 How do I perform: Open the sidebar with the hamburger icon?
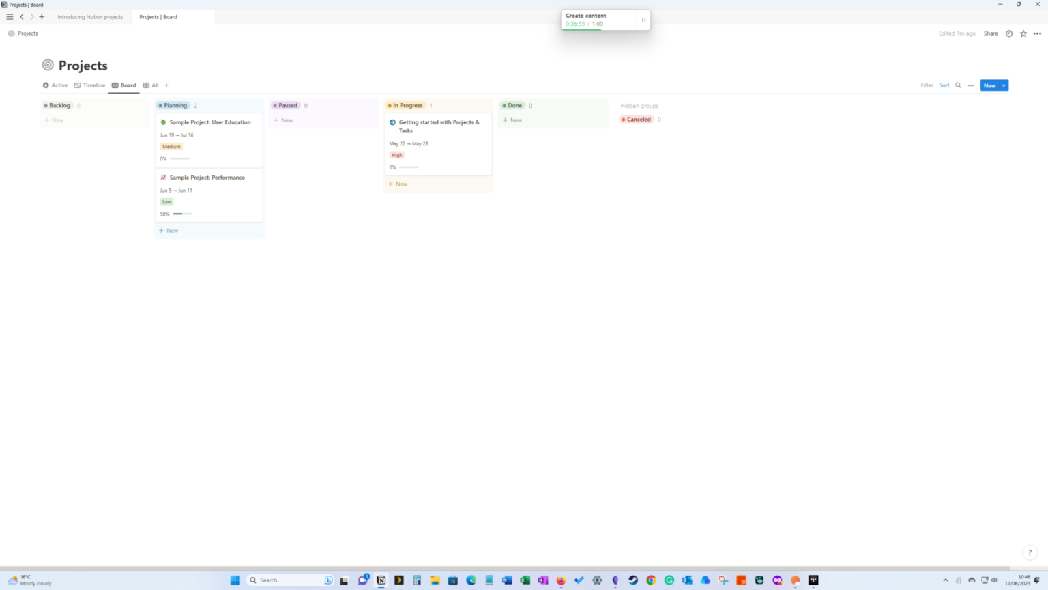[x=10, y=16]
